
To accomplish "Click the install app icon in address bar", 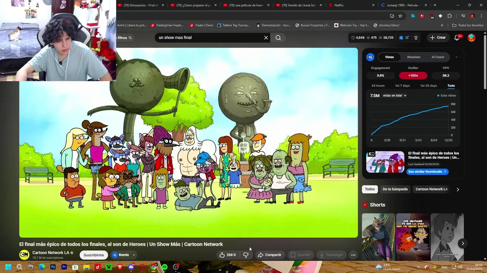I will click(x=392, y=16).
